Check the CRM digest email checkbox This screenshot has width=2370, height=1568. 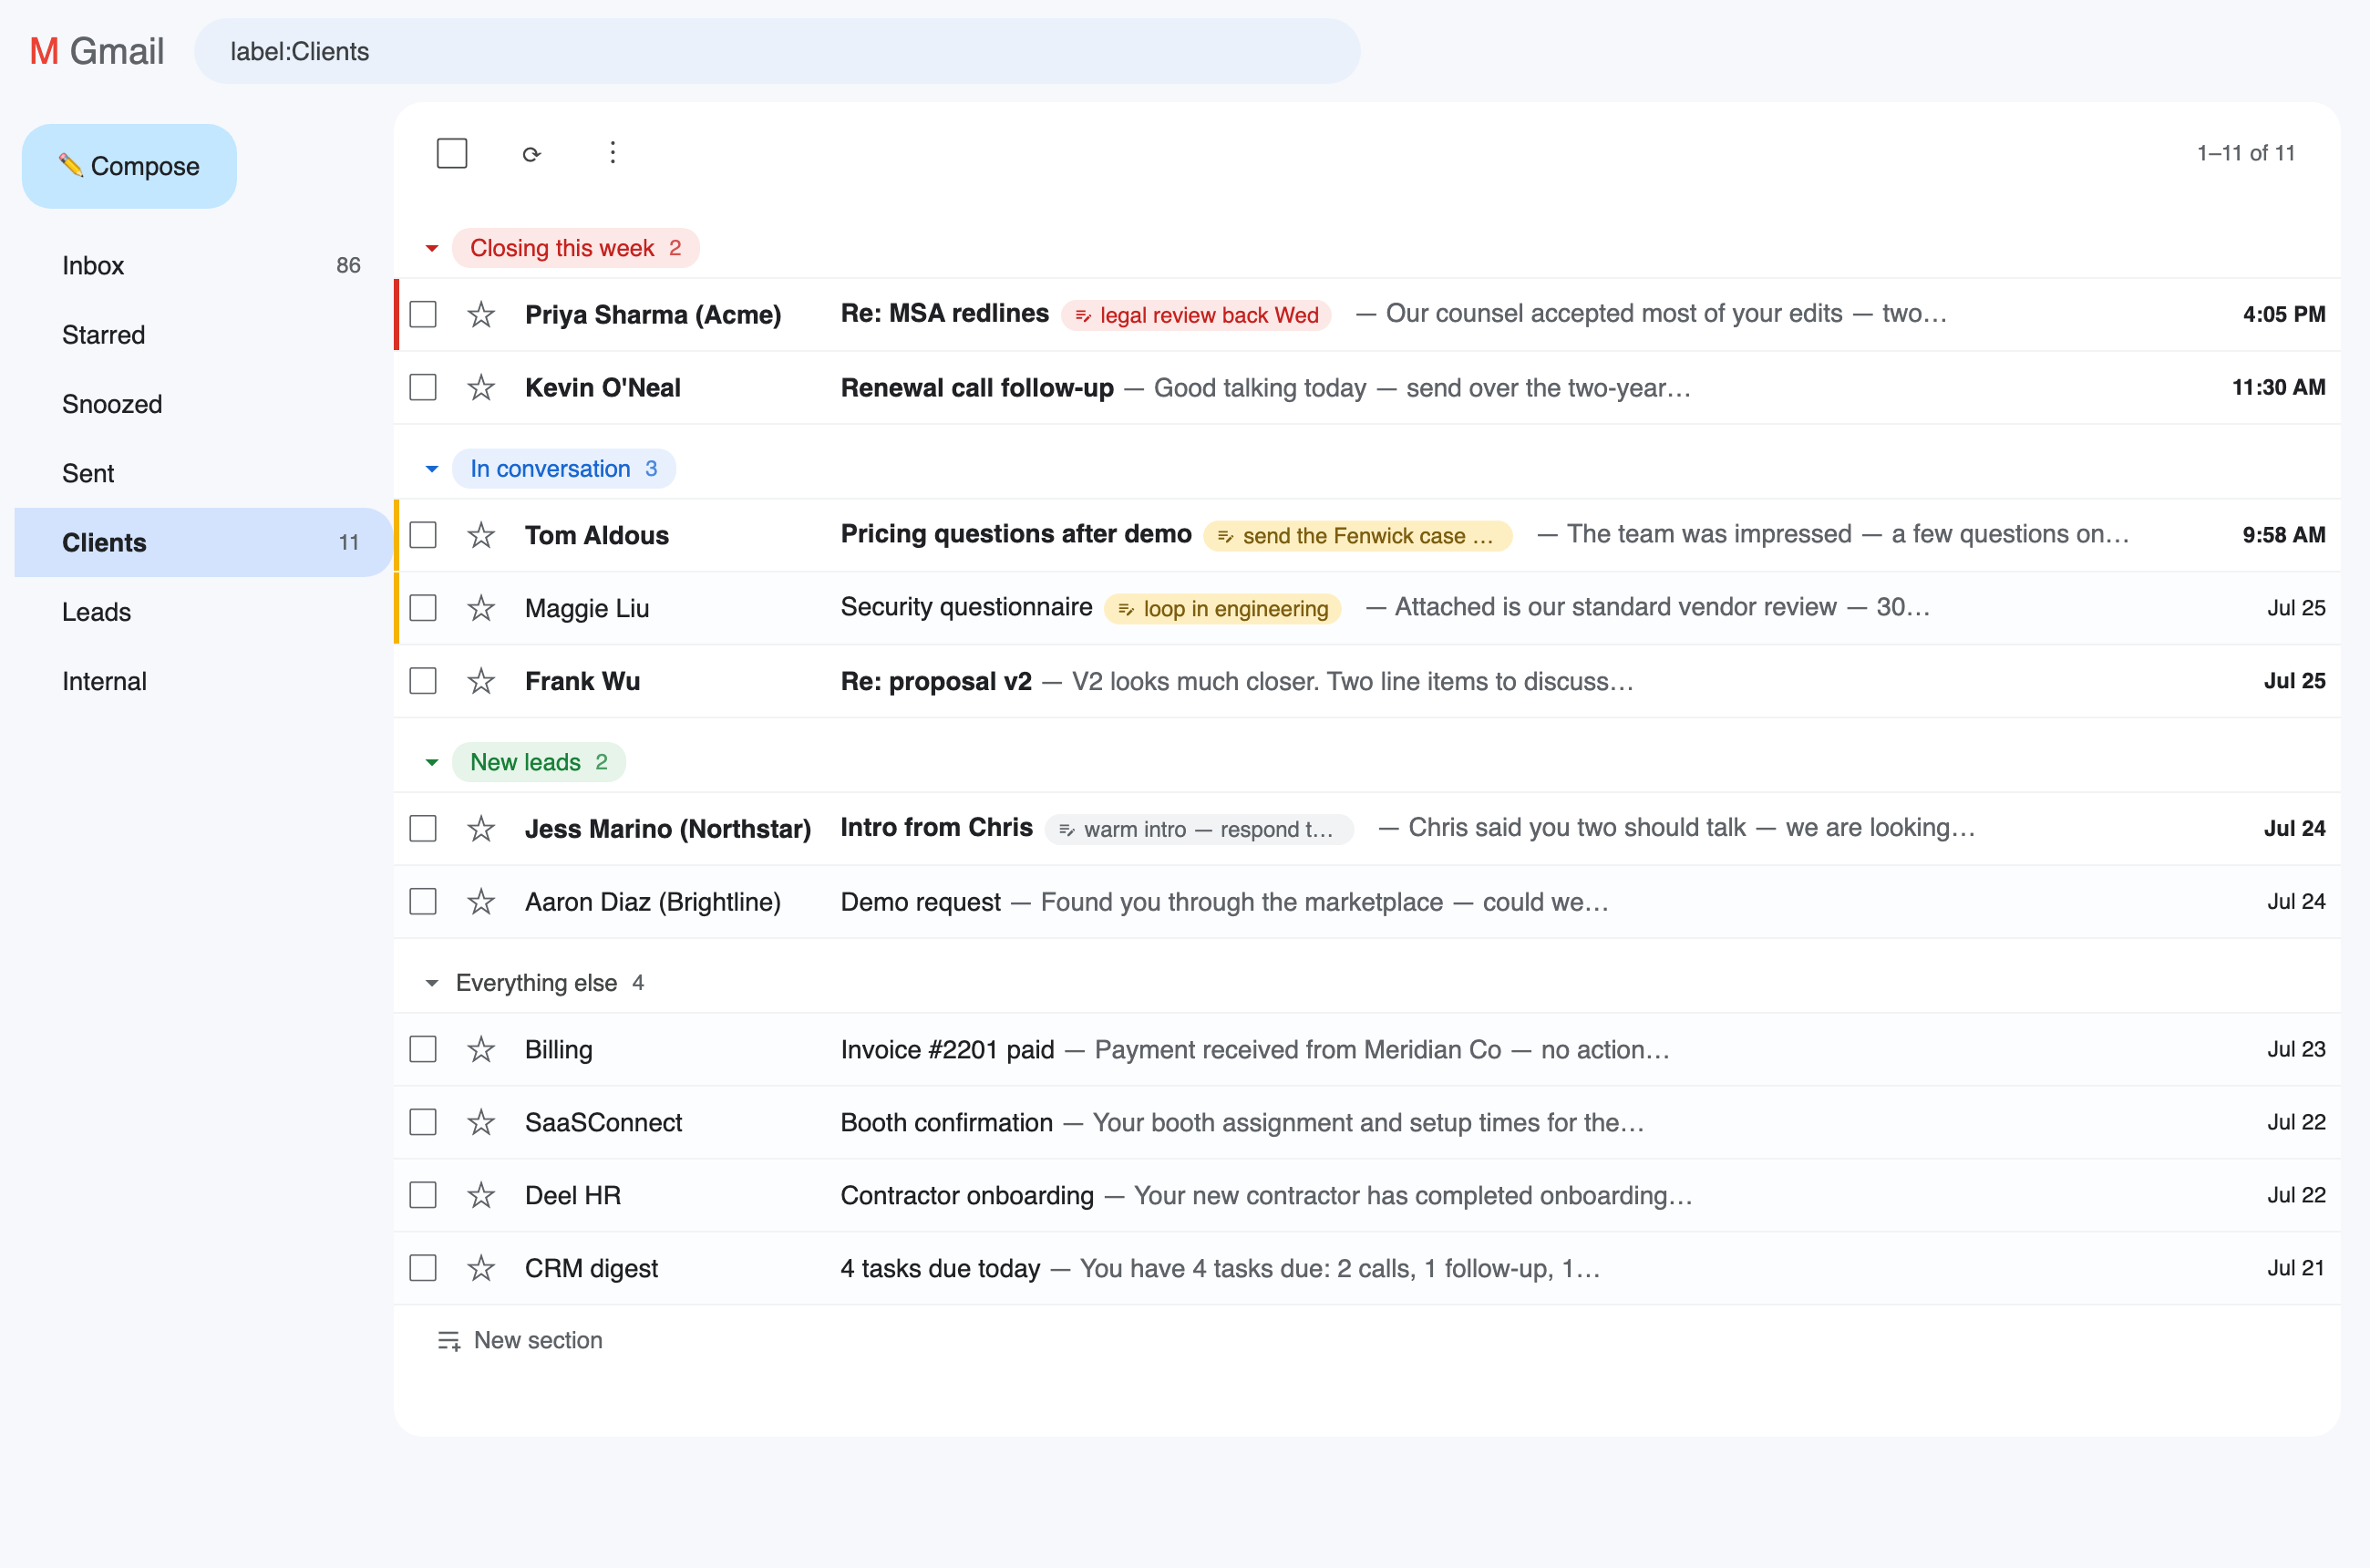(x=423, y=1268)
